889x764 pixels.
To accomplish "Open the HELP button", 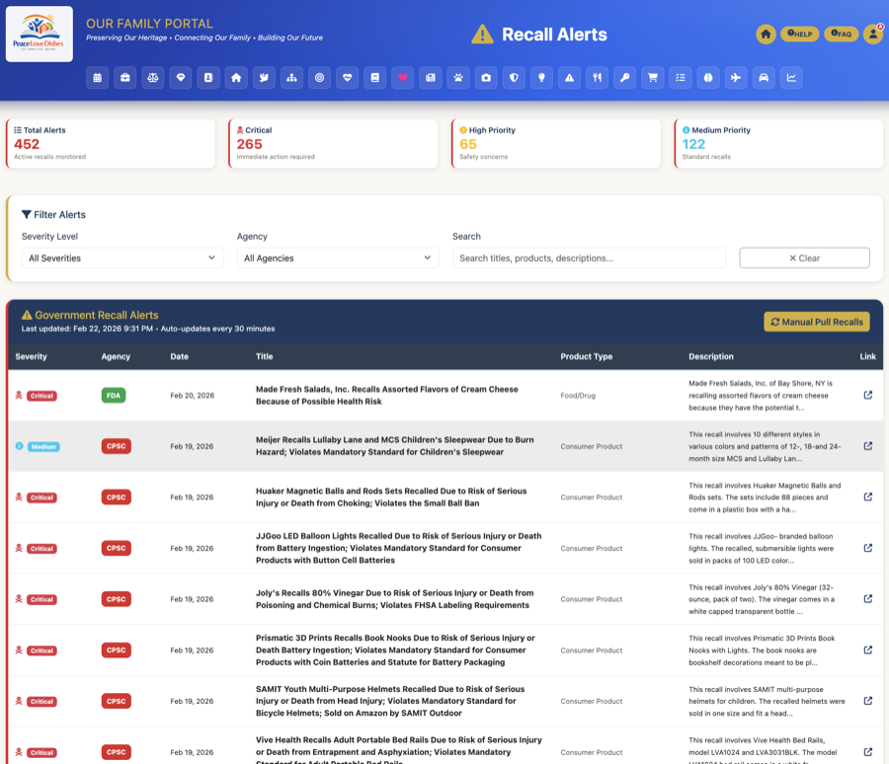I will (x=800, y=34).
